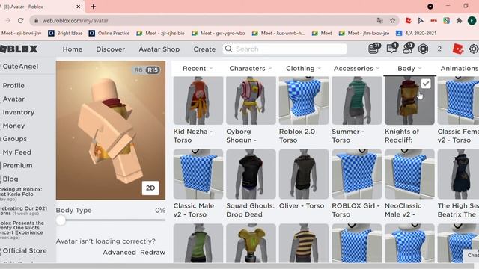
Task: Open Avatar Shop in top navigation
Action: click(x=159, y=49)
